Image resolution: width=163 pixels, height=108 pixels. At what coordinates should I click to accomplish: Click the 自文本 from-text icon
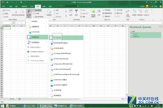tap(3, 17)
